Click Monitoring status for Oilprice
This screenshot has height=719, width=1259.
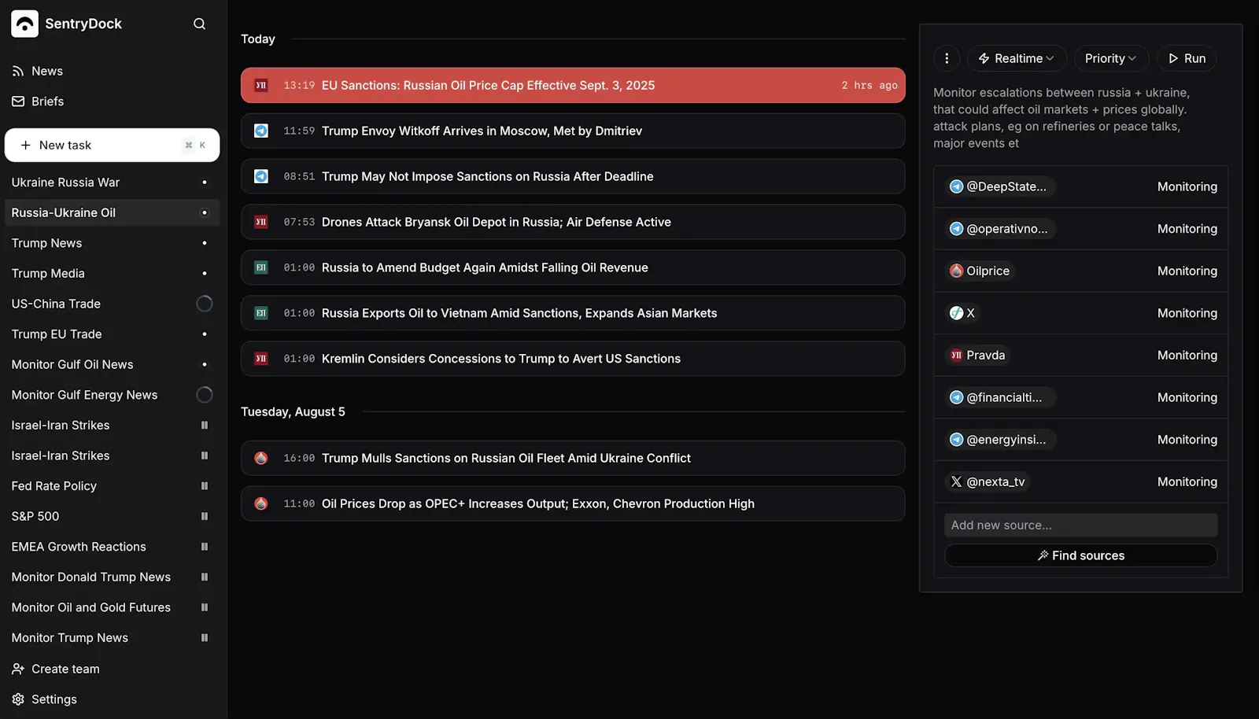1187,271
